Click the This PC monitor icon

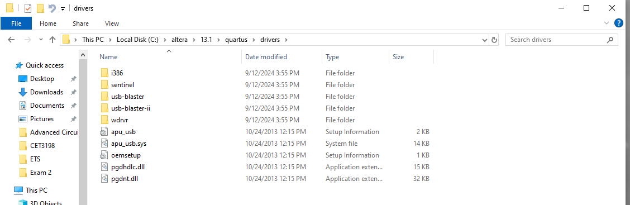[x=18, y=190]
